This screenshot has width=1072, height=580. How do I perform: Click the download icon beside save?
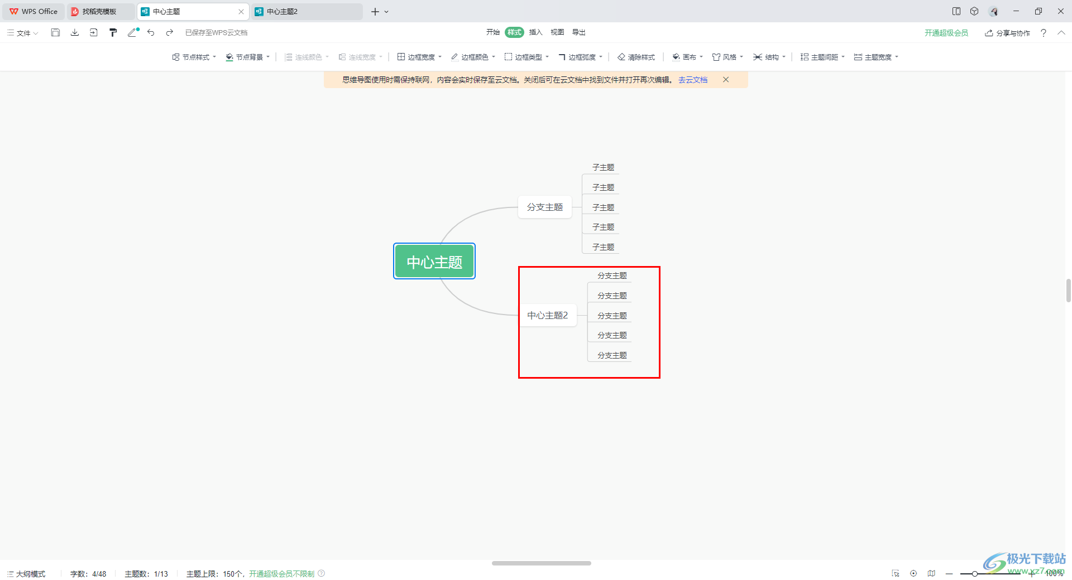(74, 32)
